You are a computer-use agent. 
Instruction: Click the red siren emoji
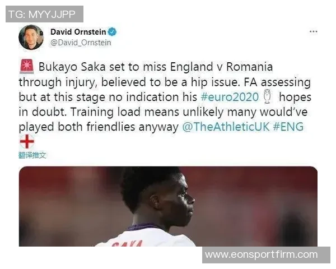[x=27, y=66]
